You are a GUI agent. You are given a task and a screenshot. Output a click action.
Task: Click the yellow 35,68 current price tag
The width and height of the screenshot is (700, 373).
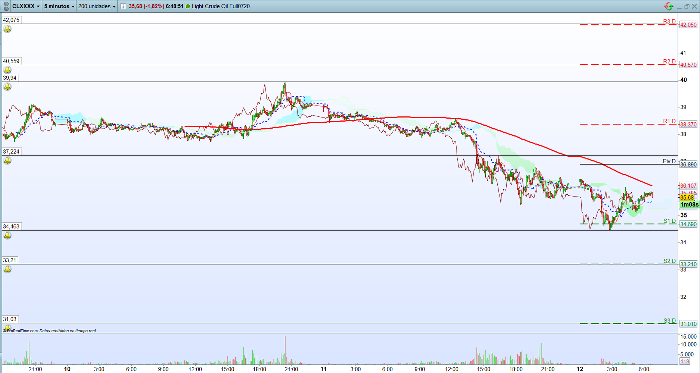pos(687,198)
